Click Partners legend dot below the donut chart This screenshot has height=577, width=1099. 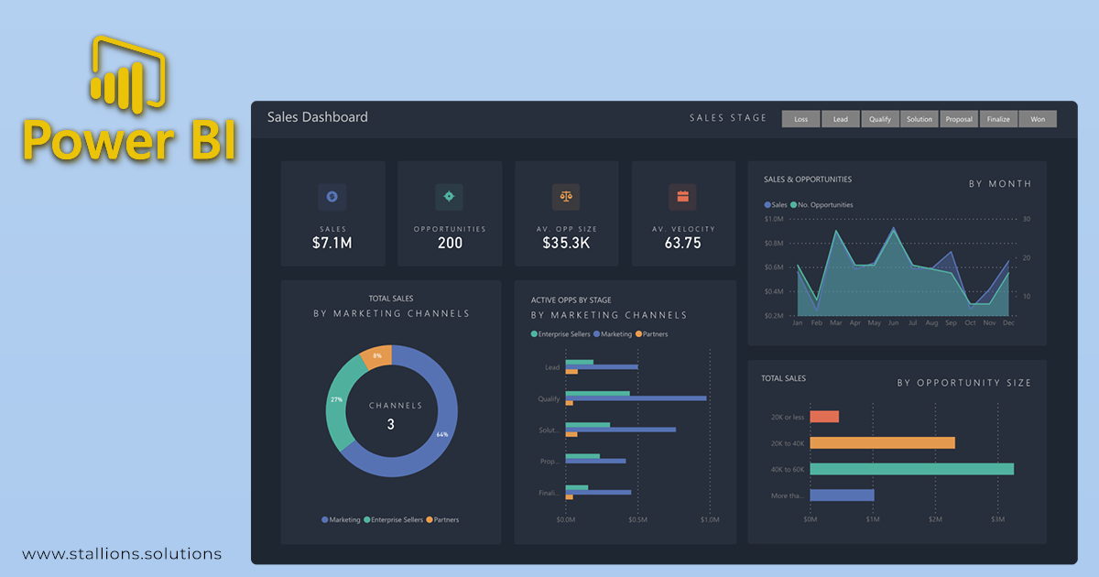[x=430, y=520]
